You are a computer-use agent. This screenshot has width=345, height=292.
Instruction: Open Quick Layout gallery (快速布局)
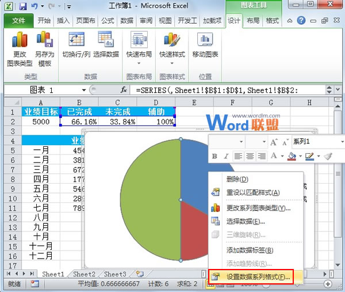coord(139,48)
